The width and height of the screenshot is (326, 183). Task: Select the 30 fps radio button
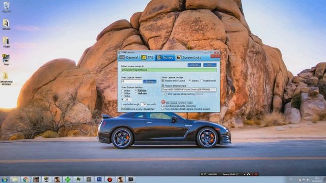pyautogui.click(x=122, y=96)
